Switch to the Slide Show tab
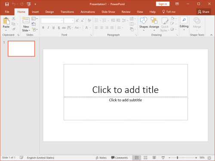 coord(108,12)
